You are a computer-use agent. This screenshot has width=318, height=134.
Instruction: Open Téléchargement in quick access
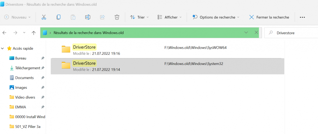(27, 68)
